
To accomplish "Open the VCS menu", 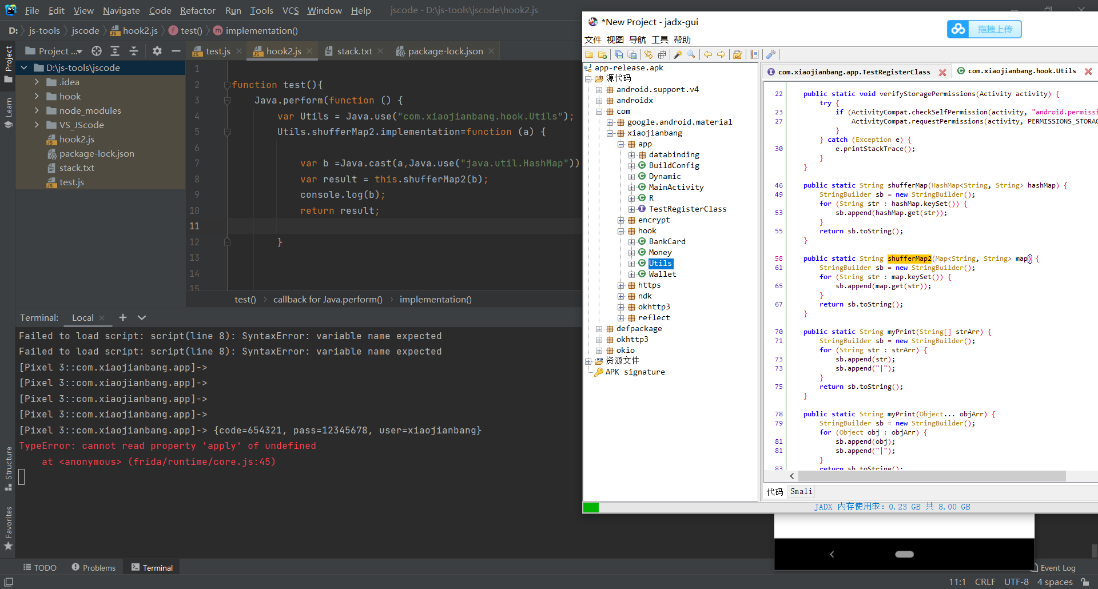I will click(291, 10).
